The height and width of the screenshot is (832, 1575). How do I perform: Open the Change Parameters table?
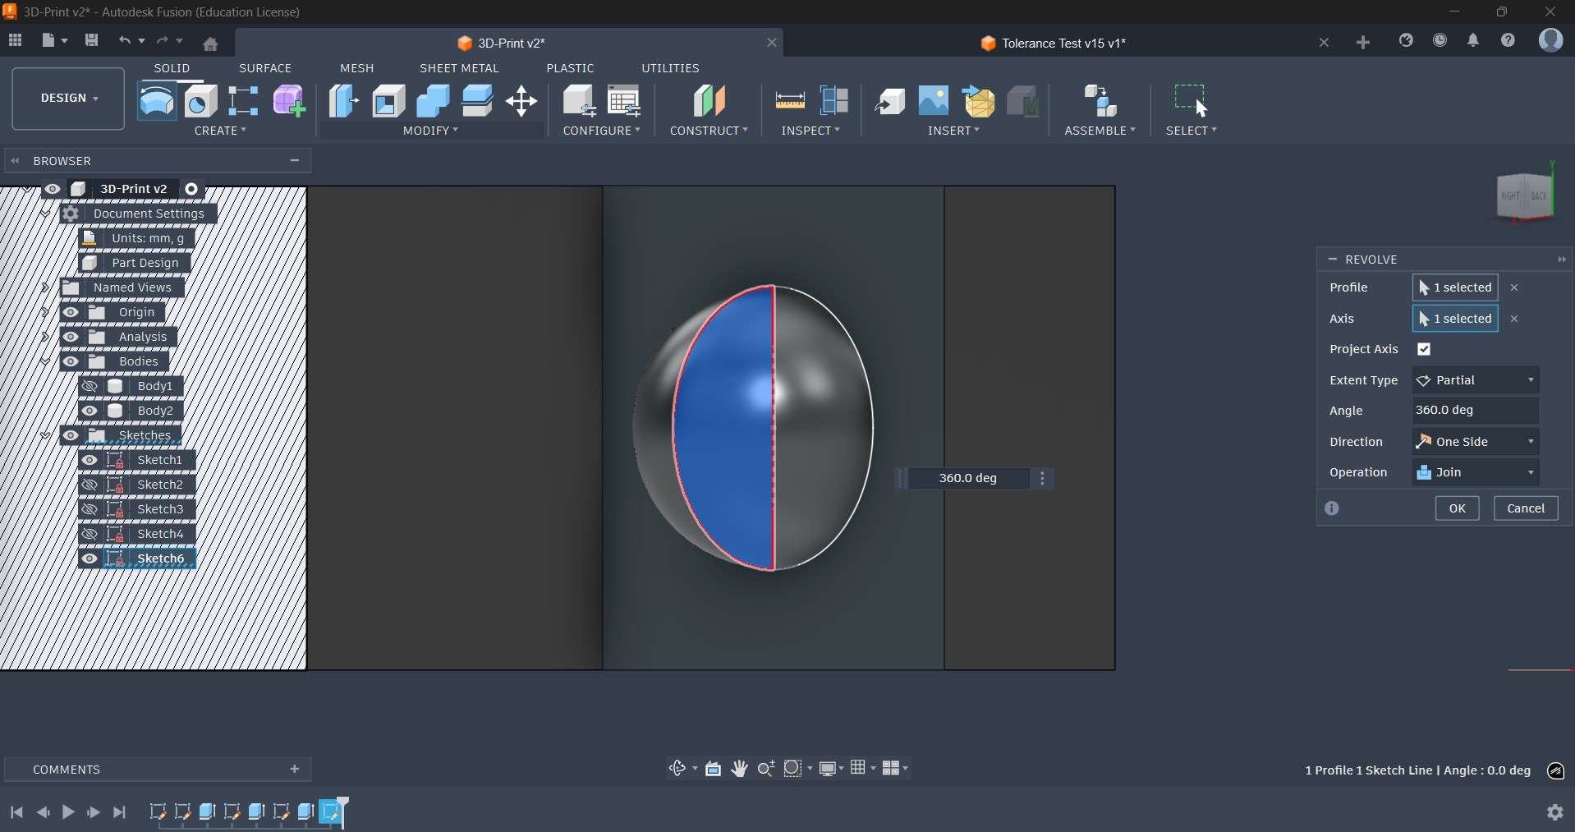click(624, 101)
